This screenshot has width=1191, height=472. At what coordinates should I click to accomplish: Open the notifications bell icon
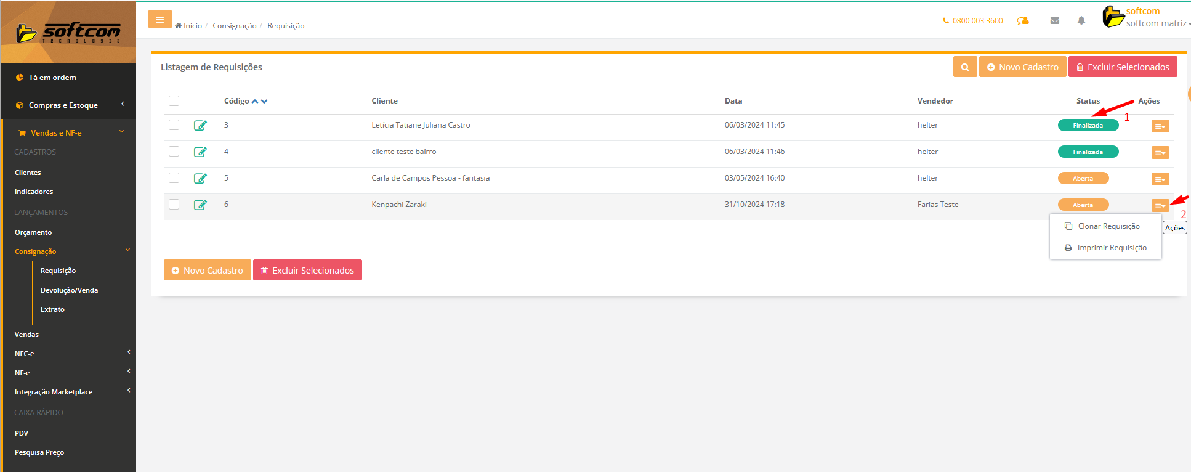1081,21
